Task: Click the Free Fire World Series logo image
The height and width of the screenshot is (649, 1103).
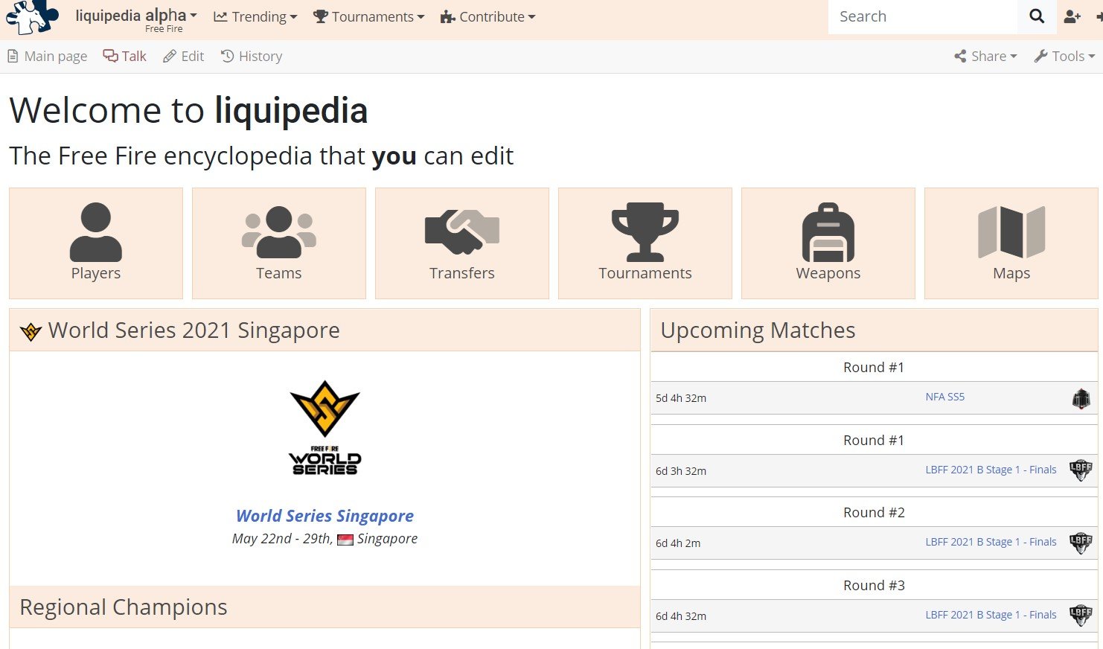Action: [x=325, y=427]
